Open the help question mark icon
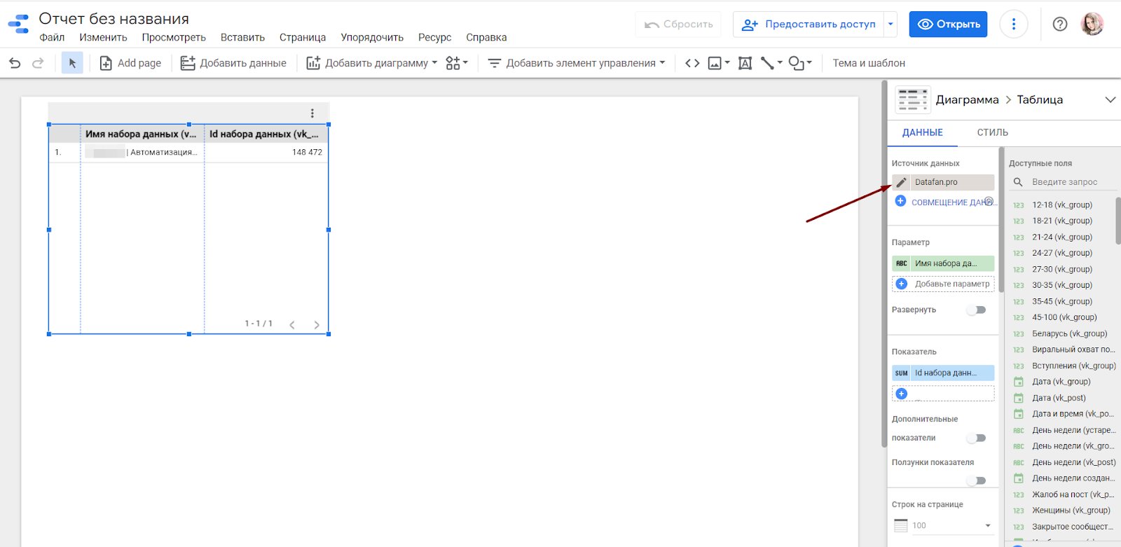The width and height of the screenshot is (1121, 547). (1060, 25)
